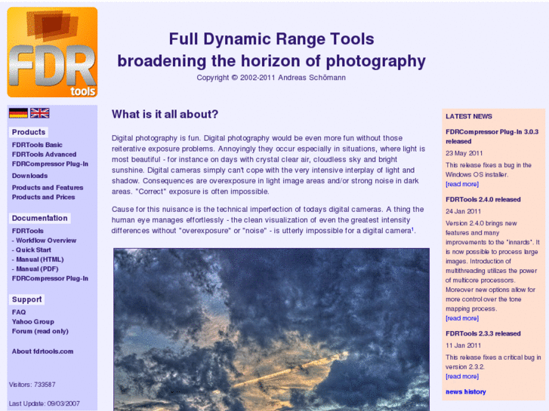Open FDRTools documentation link
The width and height of the screenshot is (549, 411).
click(x=28, y=231)
